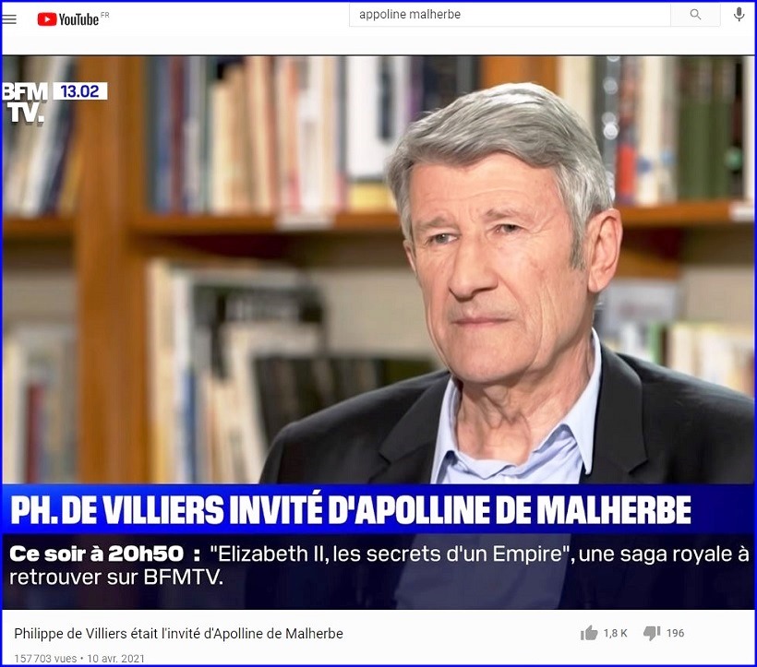Click 'retrouver sur BFMTV.' ticker line
Screen dimensions: 757x667
point(116,577)
